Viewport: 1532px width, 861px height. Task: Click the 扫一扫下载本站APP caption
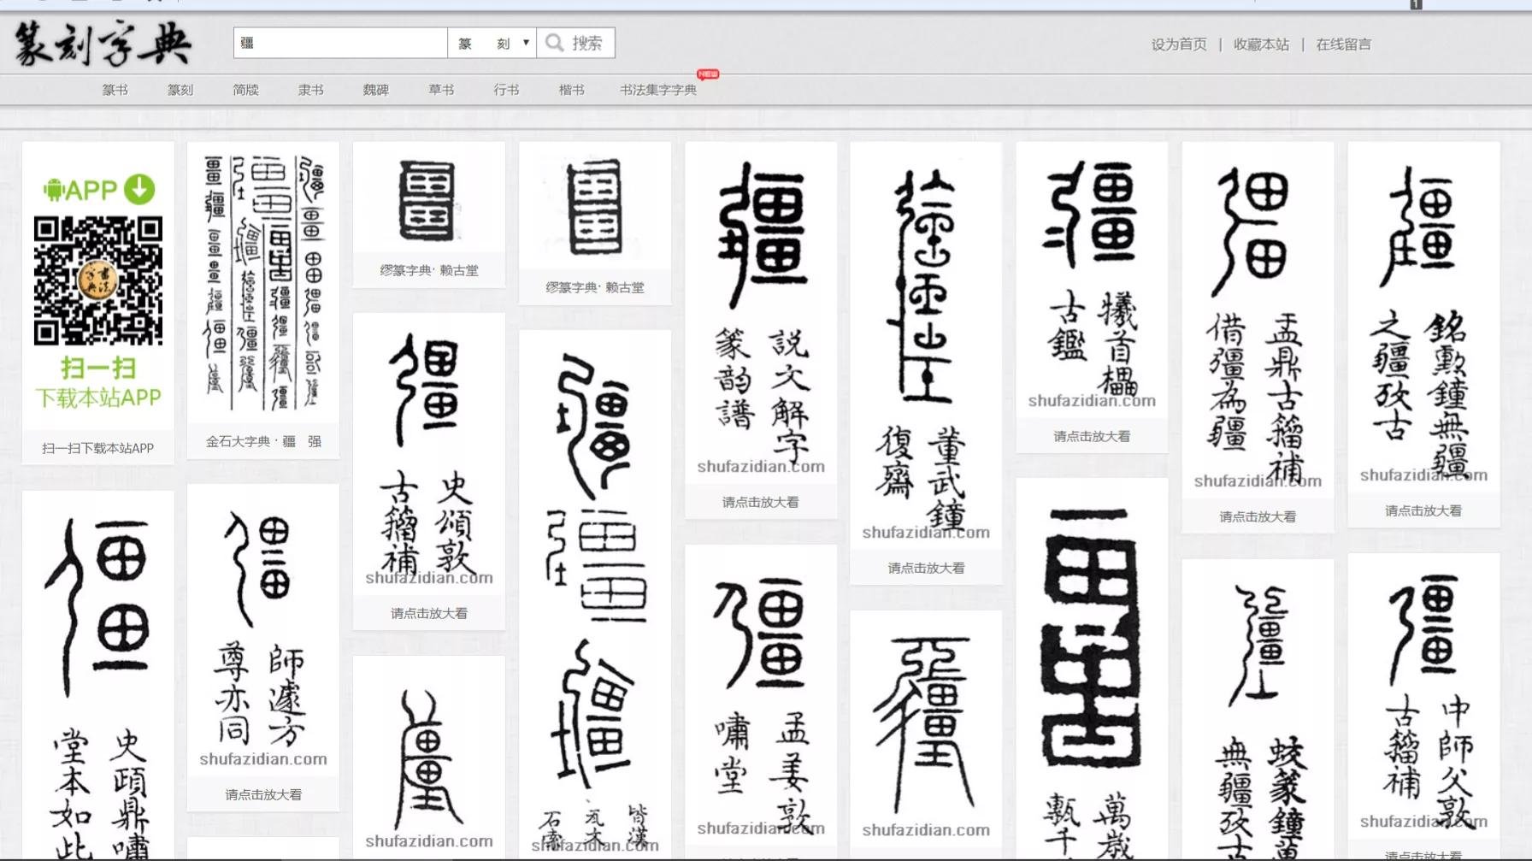98,448
